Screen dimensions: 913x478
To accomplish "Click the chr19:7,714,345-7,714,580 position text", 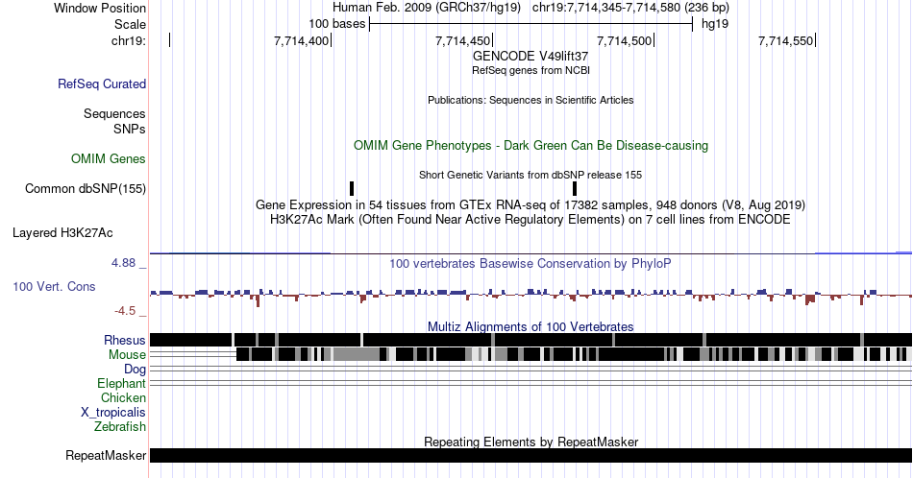I will (630, 8).
